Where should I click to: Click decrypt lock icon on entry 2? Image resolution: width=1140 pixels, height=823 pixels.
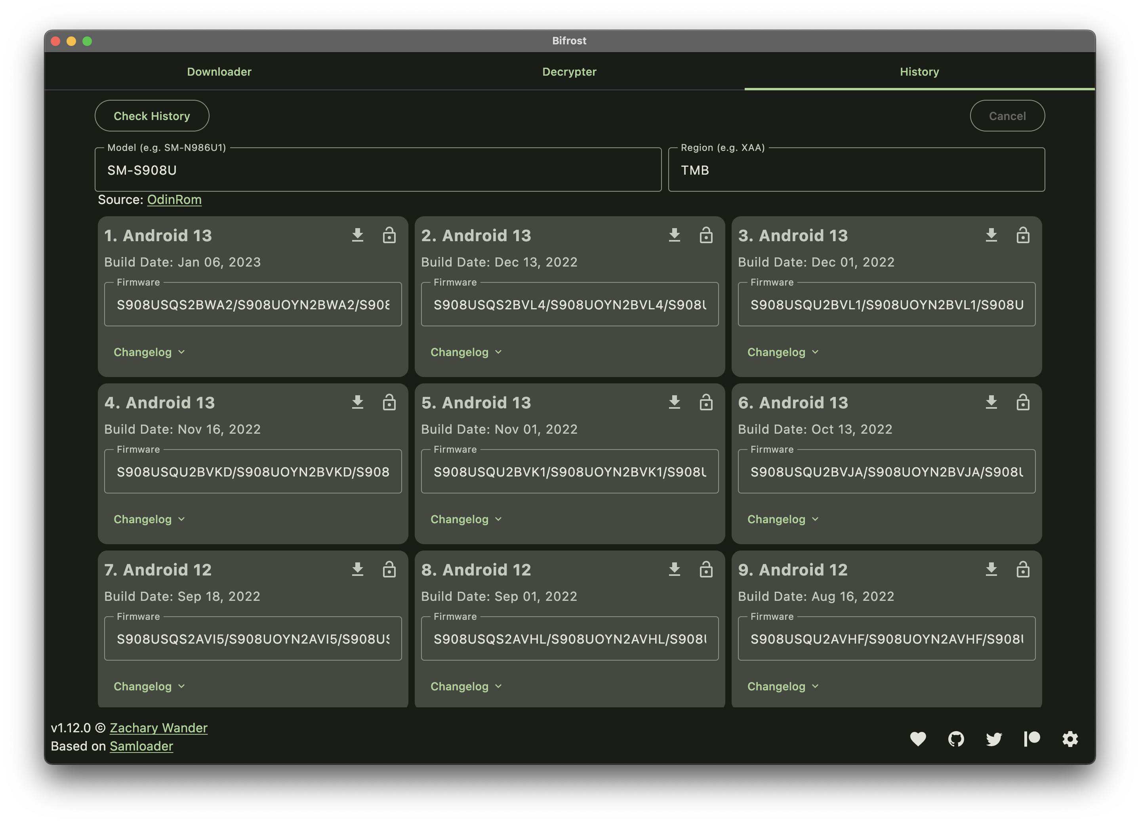click(706, 235)
